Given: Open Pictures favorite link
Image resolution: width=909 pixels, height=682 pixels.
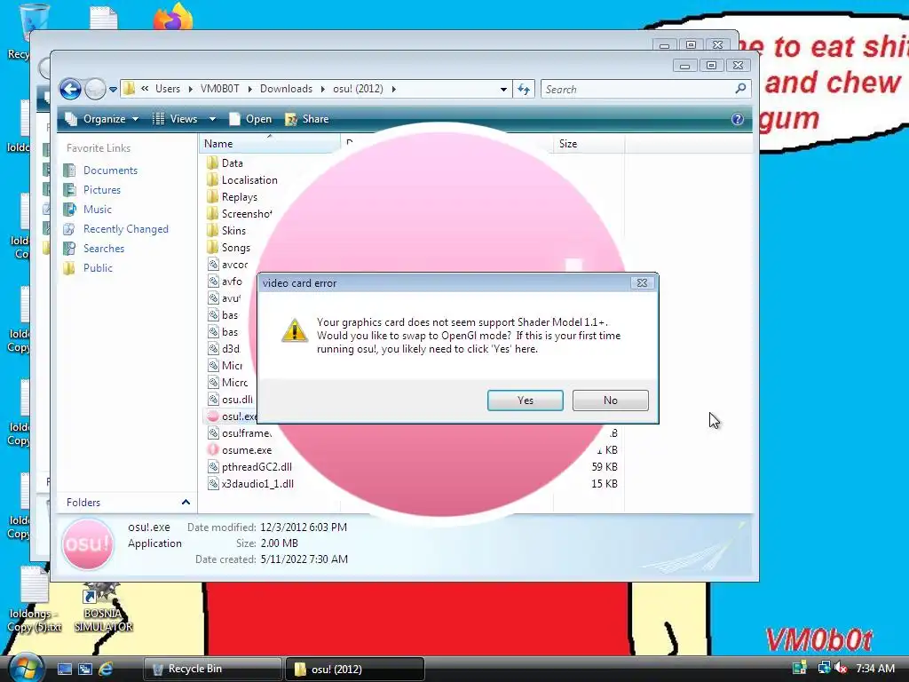Looking at the screenshot, I should (x=102, y=190).
